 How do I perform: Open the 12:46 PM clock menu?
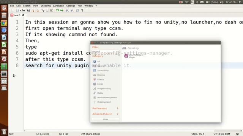(231, 2)
